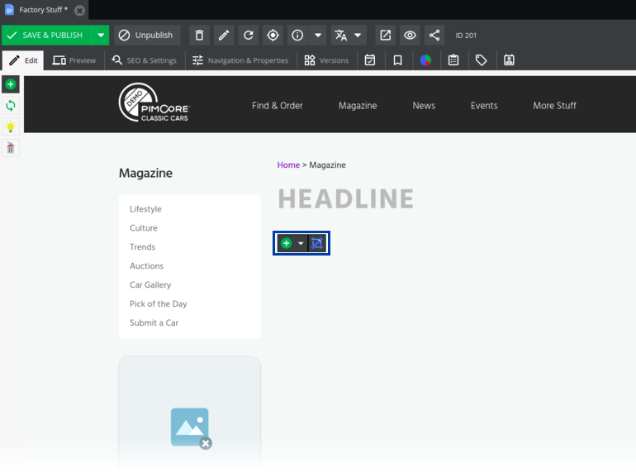Open More Stuff navigation link
This screenshot has height=473, width=636.
pos(554,106)
